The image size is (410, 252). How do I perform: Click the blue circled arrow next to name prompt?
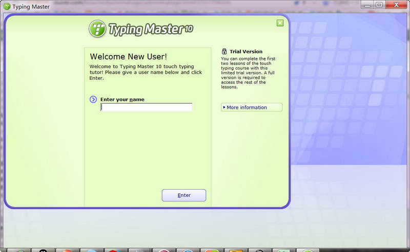click(x=93, y=99)
